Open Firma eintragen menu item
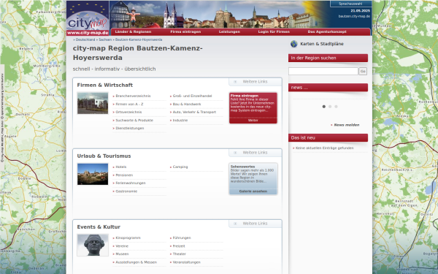 point(185,32)
